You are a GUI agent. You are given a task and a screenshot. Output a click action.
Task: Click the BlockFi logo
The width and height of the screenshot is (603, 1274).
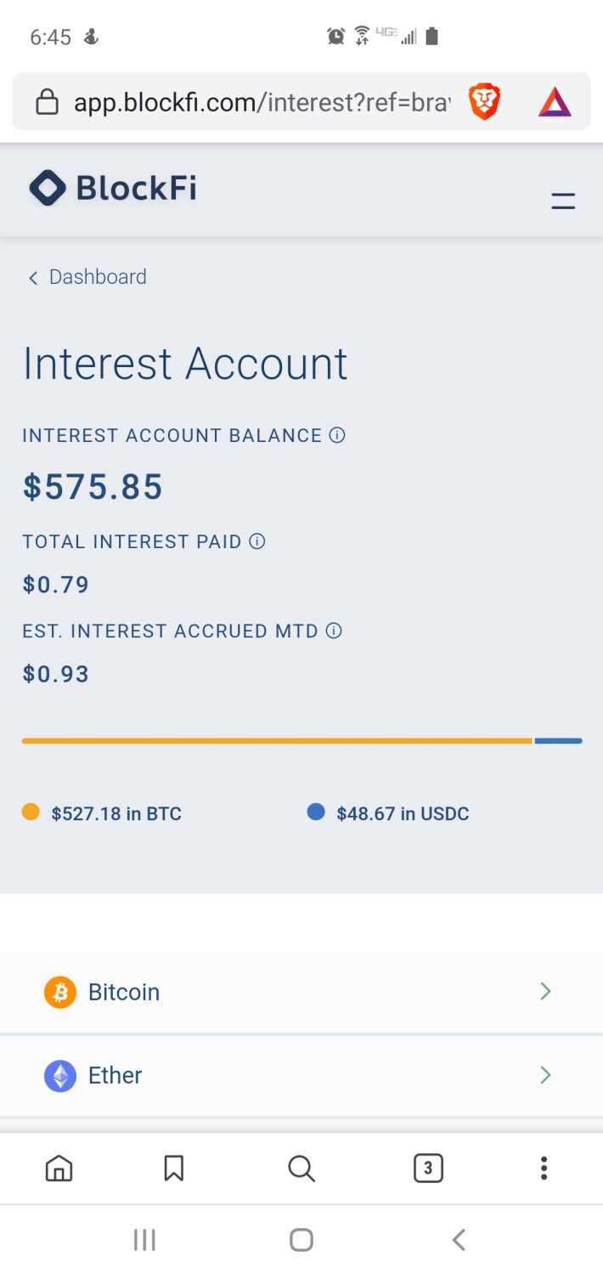click(113, 188)
